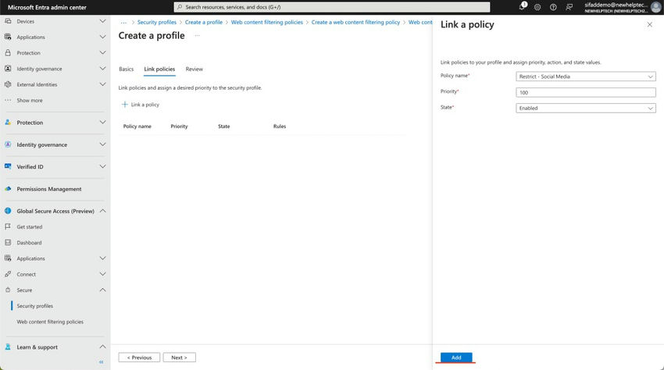The height and width of the screenshot is (370, 664).
Task: Go to Create a web content filtering policy breadcrumb
Action: point(355,22)
